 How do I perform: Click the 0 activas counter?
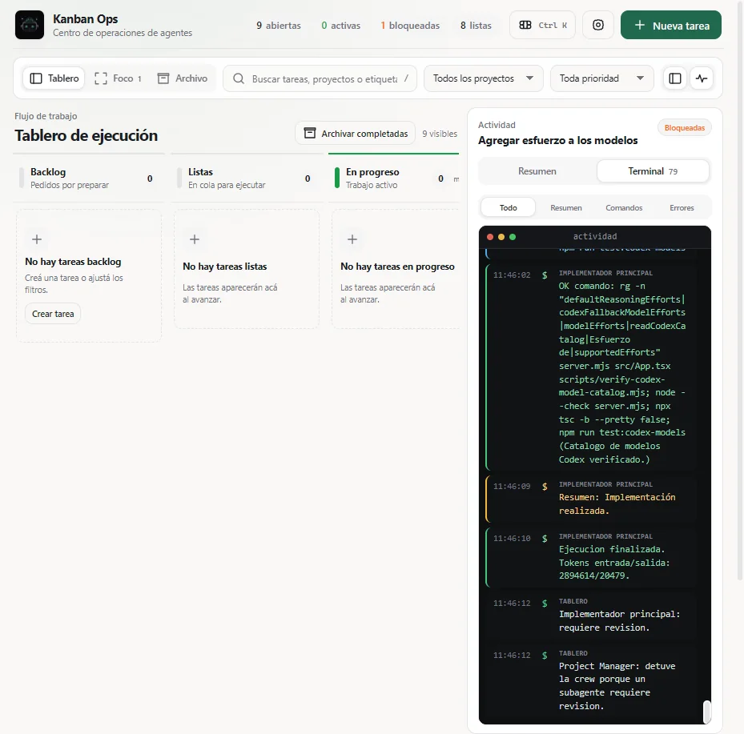[340, 26]
